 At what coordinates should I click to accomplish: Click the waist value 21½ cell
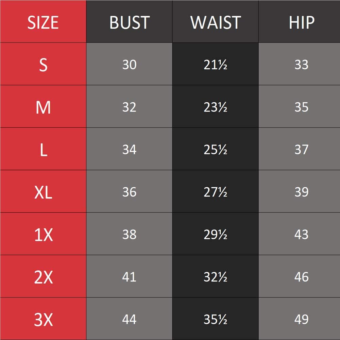click(x=215, y=65)
